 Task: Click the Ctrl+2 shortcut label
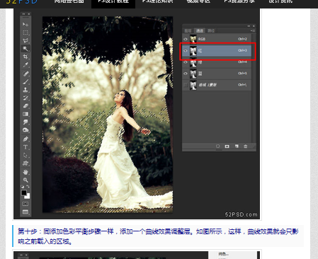click(x=242, y=39)
